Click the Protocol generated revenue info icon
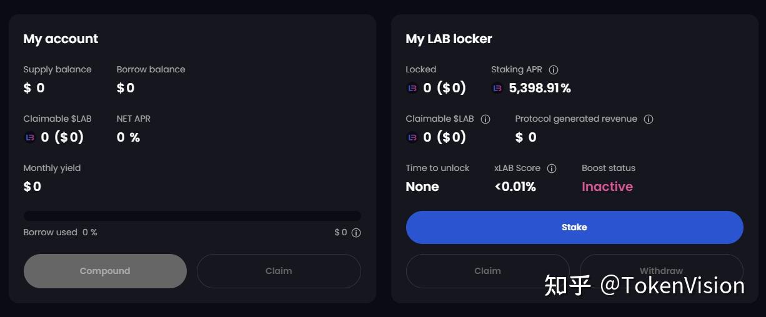This screenshot has height=317, width=766. point(649,119)
